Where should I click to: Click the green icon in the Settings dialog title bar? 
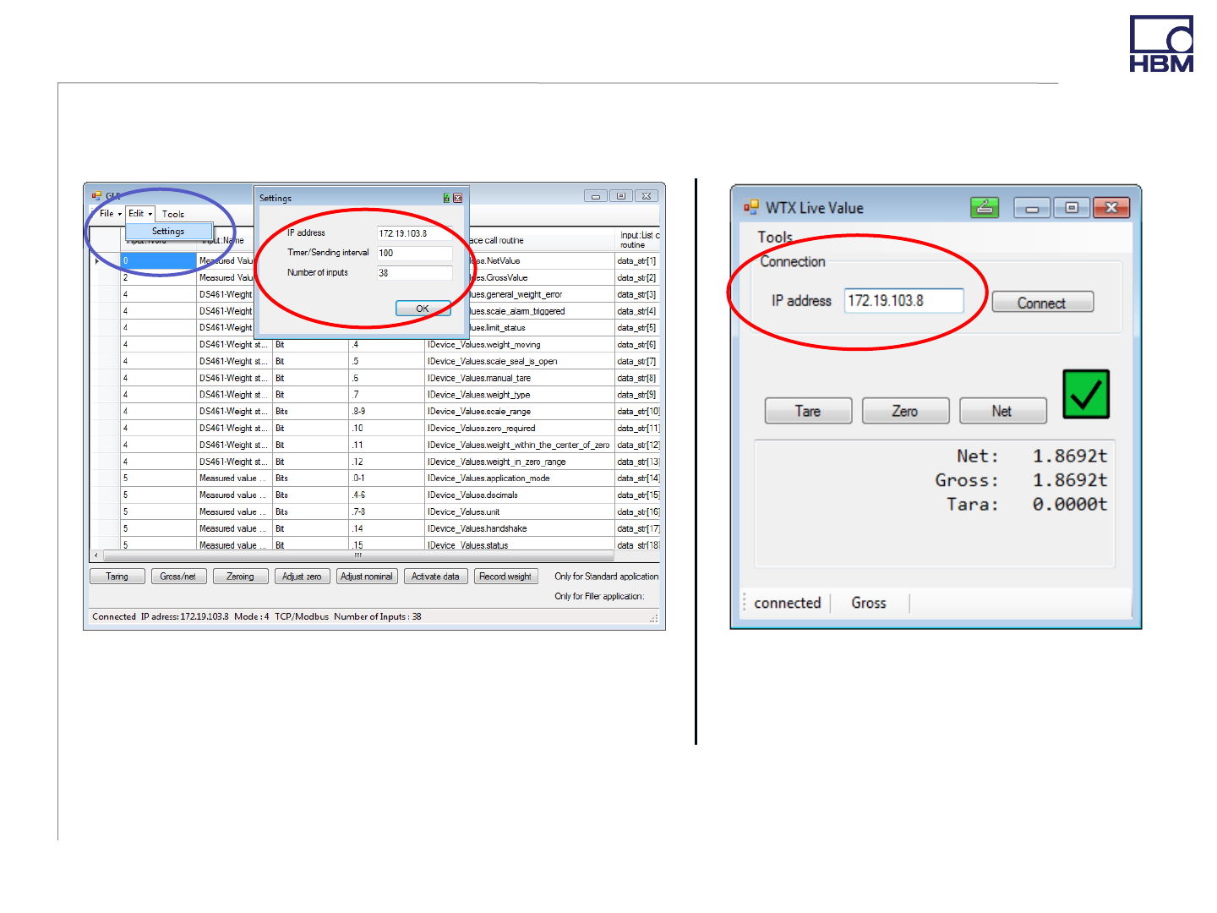(446, 198)
